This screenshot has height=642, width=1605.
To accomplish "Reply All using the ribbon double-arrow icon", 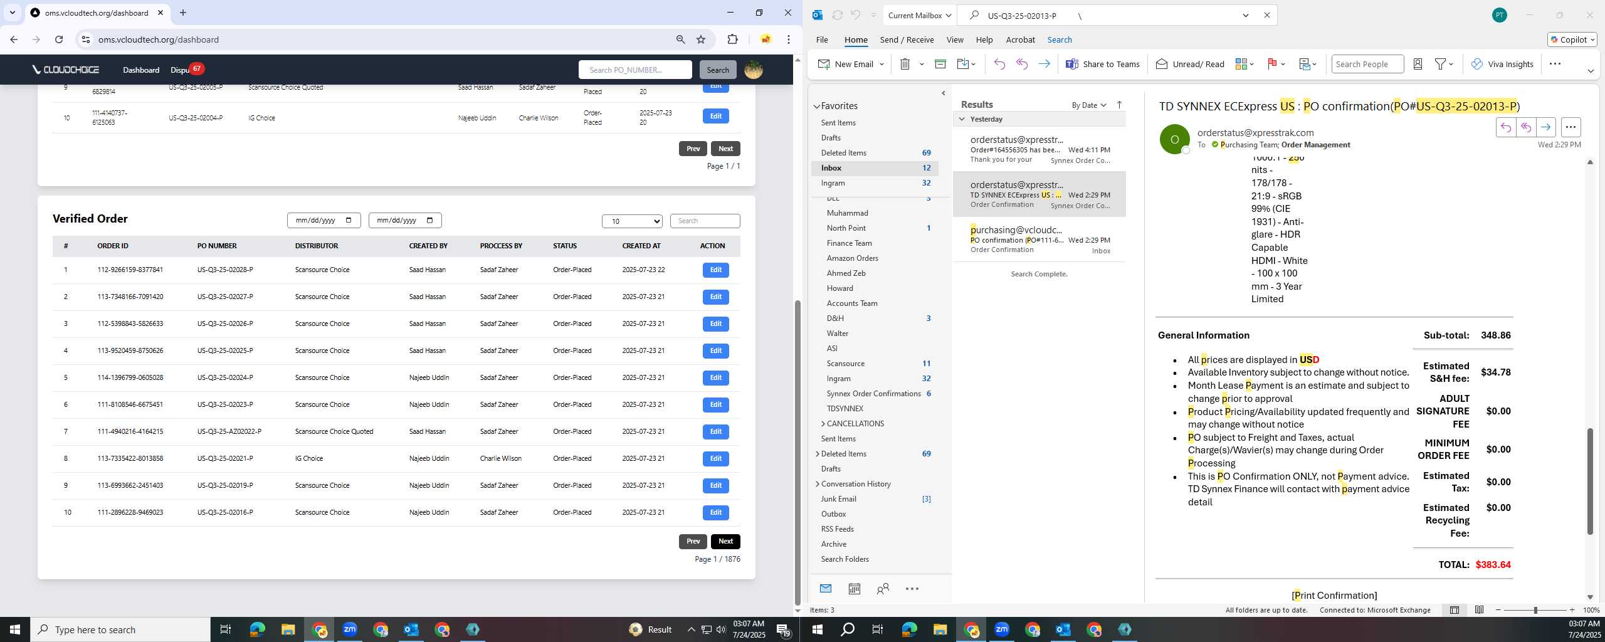I will coord(1022,64).
